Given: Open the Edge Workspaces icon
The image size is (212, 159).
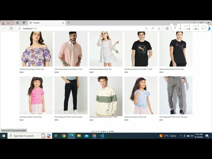Looking at the screenshot, I should (18, 23).
